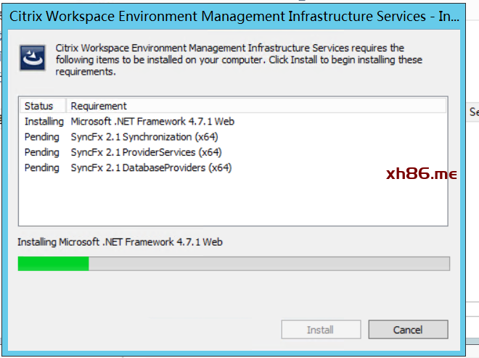The height and width of the screenshot is (358, 479).
Task: Click the Status column header
Action: [x=39, y=106]
